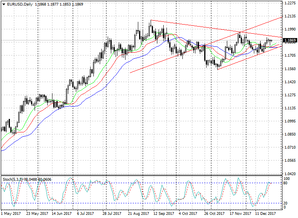The width and height of the screenshot is (298, 218).
Task: Open the chart menu triangle beside EURUSD,Daily
Action: point(4,4)
